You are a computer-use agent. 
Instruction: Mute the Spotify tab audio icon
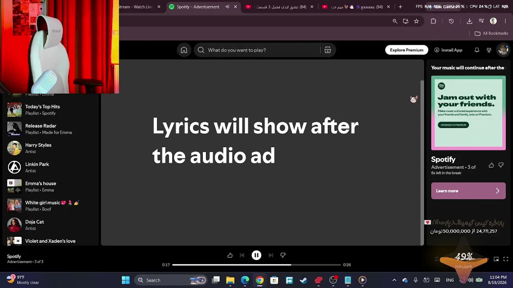tap(227, 7)
